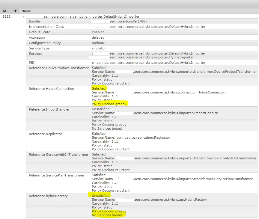The height and width of the screenshot is (219, 259).
Task: Select the Implementation Class value DefaultHybrisImporter
Action: pos(157,27)
